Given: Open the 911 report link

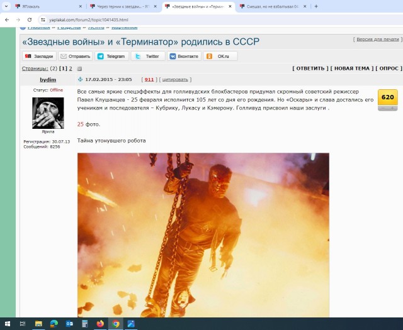Looking at the screenshot, I should pos(149,80).
